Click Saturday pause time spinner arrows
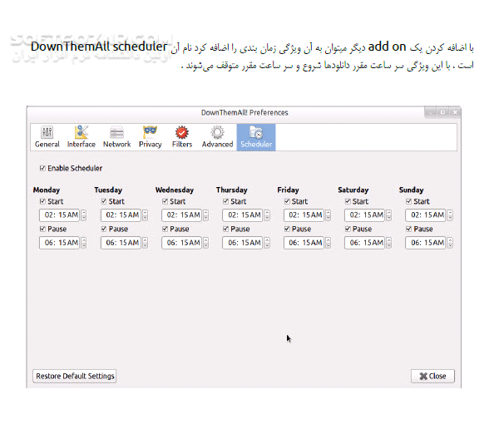 [389, 243]
